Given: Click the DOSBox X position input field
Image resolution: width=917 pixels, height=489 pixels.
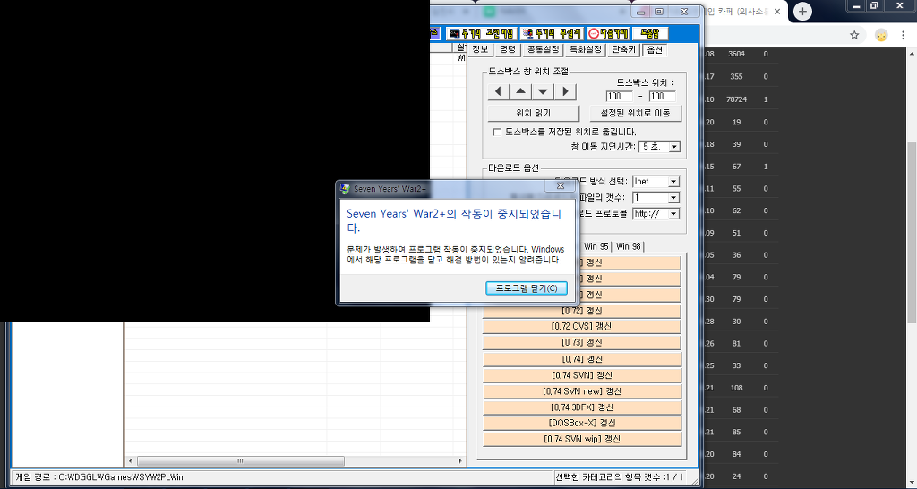Looking at the screenshot, I should coord(620,96).
